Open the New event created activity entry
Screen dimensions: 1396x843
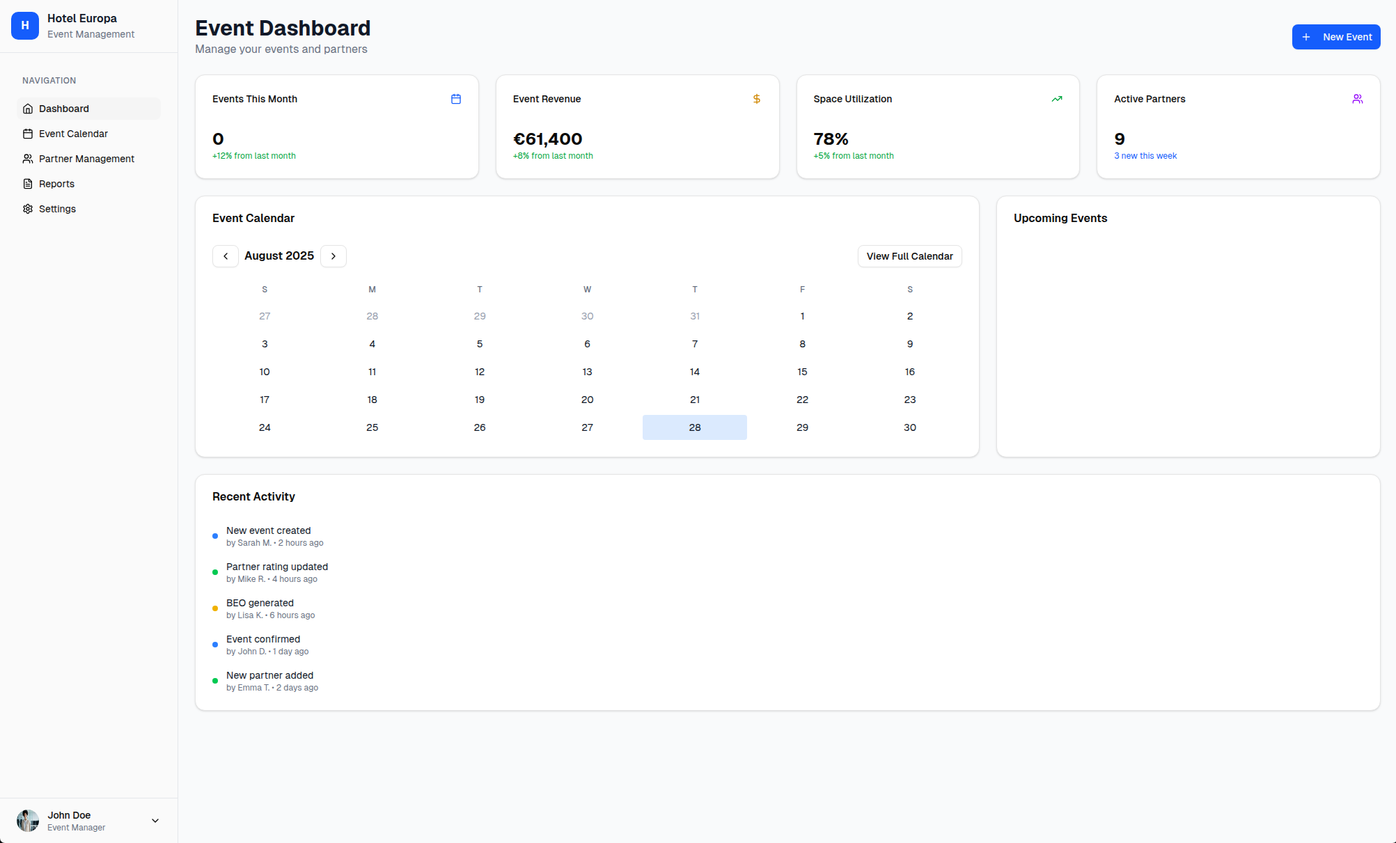pyautogui.click(x=268, y=530)
